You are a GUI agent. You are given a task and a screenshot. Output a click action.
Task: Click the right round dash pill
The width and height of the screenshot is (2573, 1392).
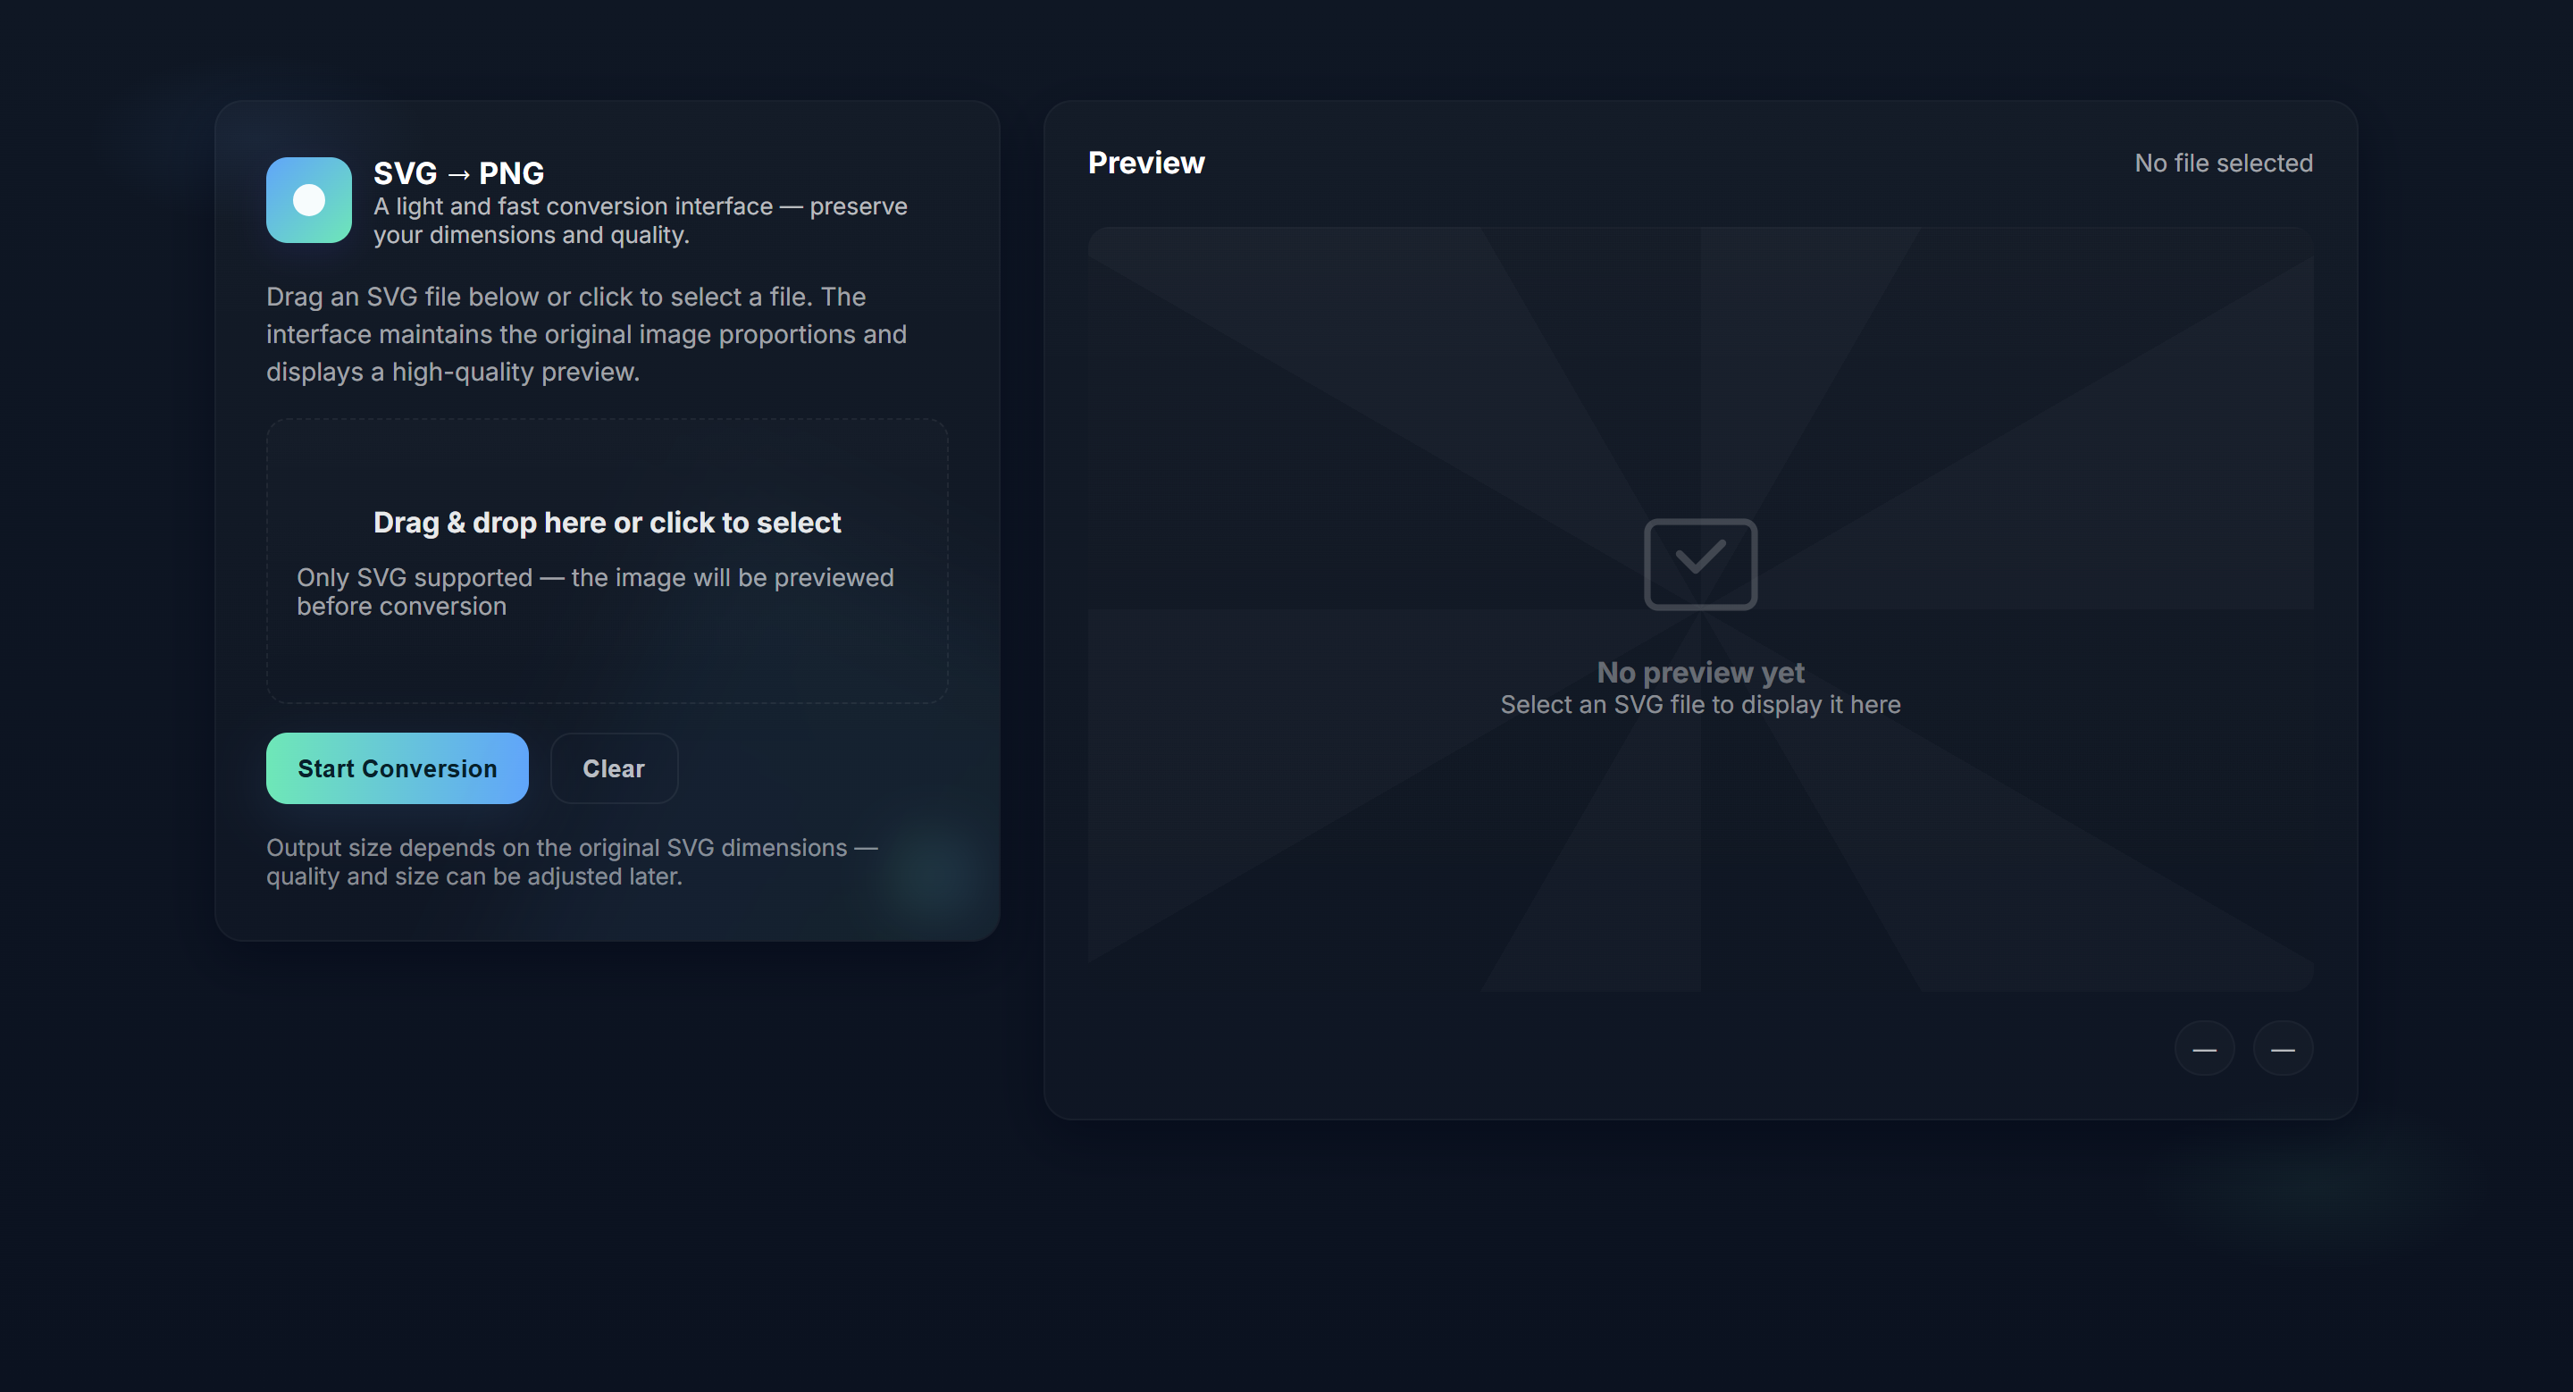pos(2283,1049)
